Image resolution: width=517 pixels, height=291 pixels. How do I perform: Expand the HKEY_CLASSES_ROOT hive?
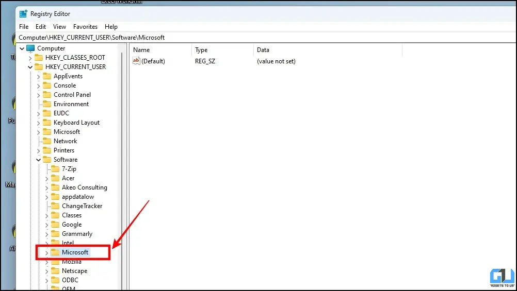point(30,58)
